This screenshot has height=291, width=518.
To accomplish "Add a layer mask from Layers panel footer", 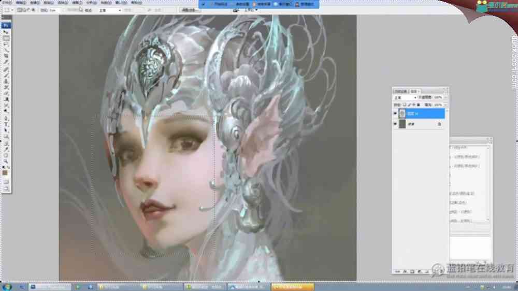I will pyautogui.click(x=412, y=271).
